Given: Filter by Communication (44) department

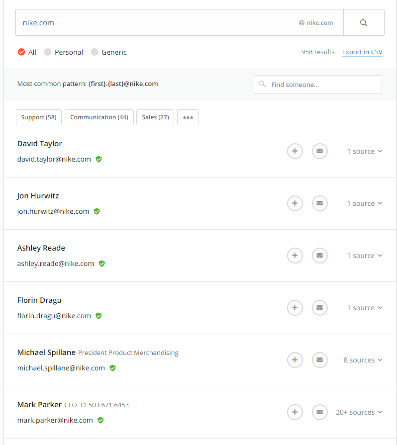Looking at the screenshot, I should tap(99, 117).
